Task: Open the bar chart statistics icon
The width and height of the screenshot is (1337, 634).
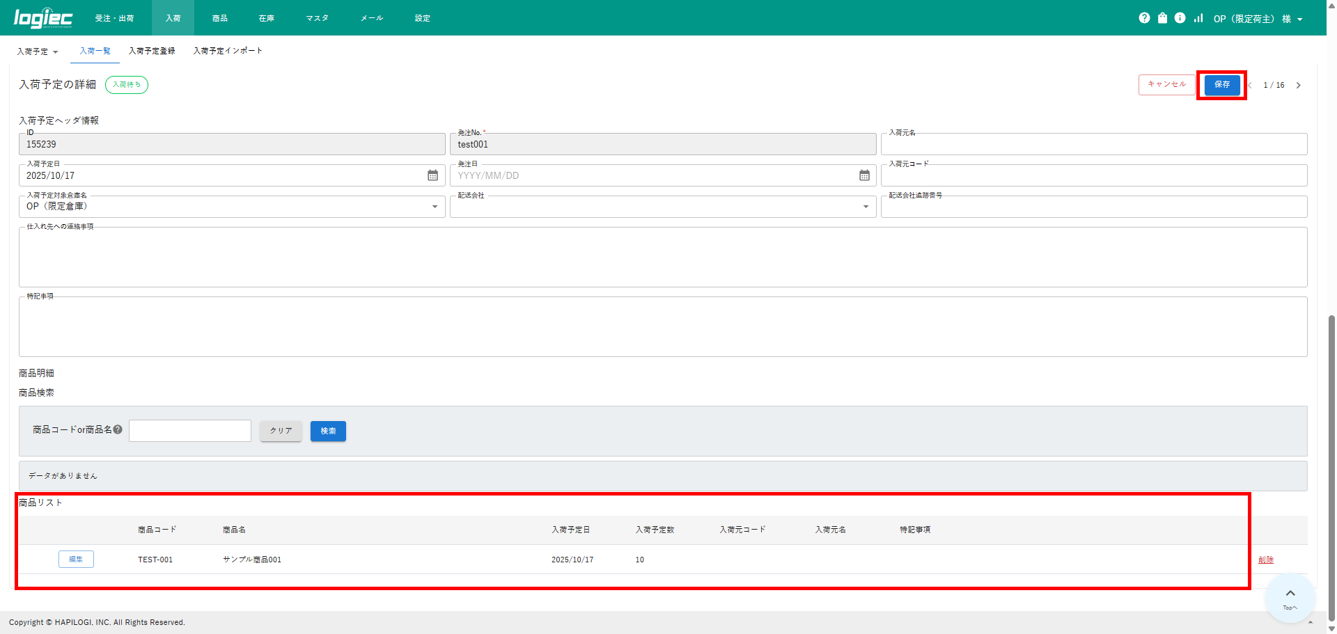Action: coord(1198,18)
